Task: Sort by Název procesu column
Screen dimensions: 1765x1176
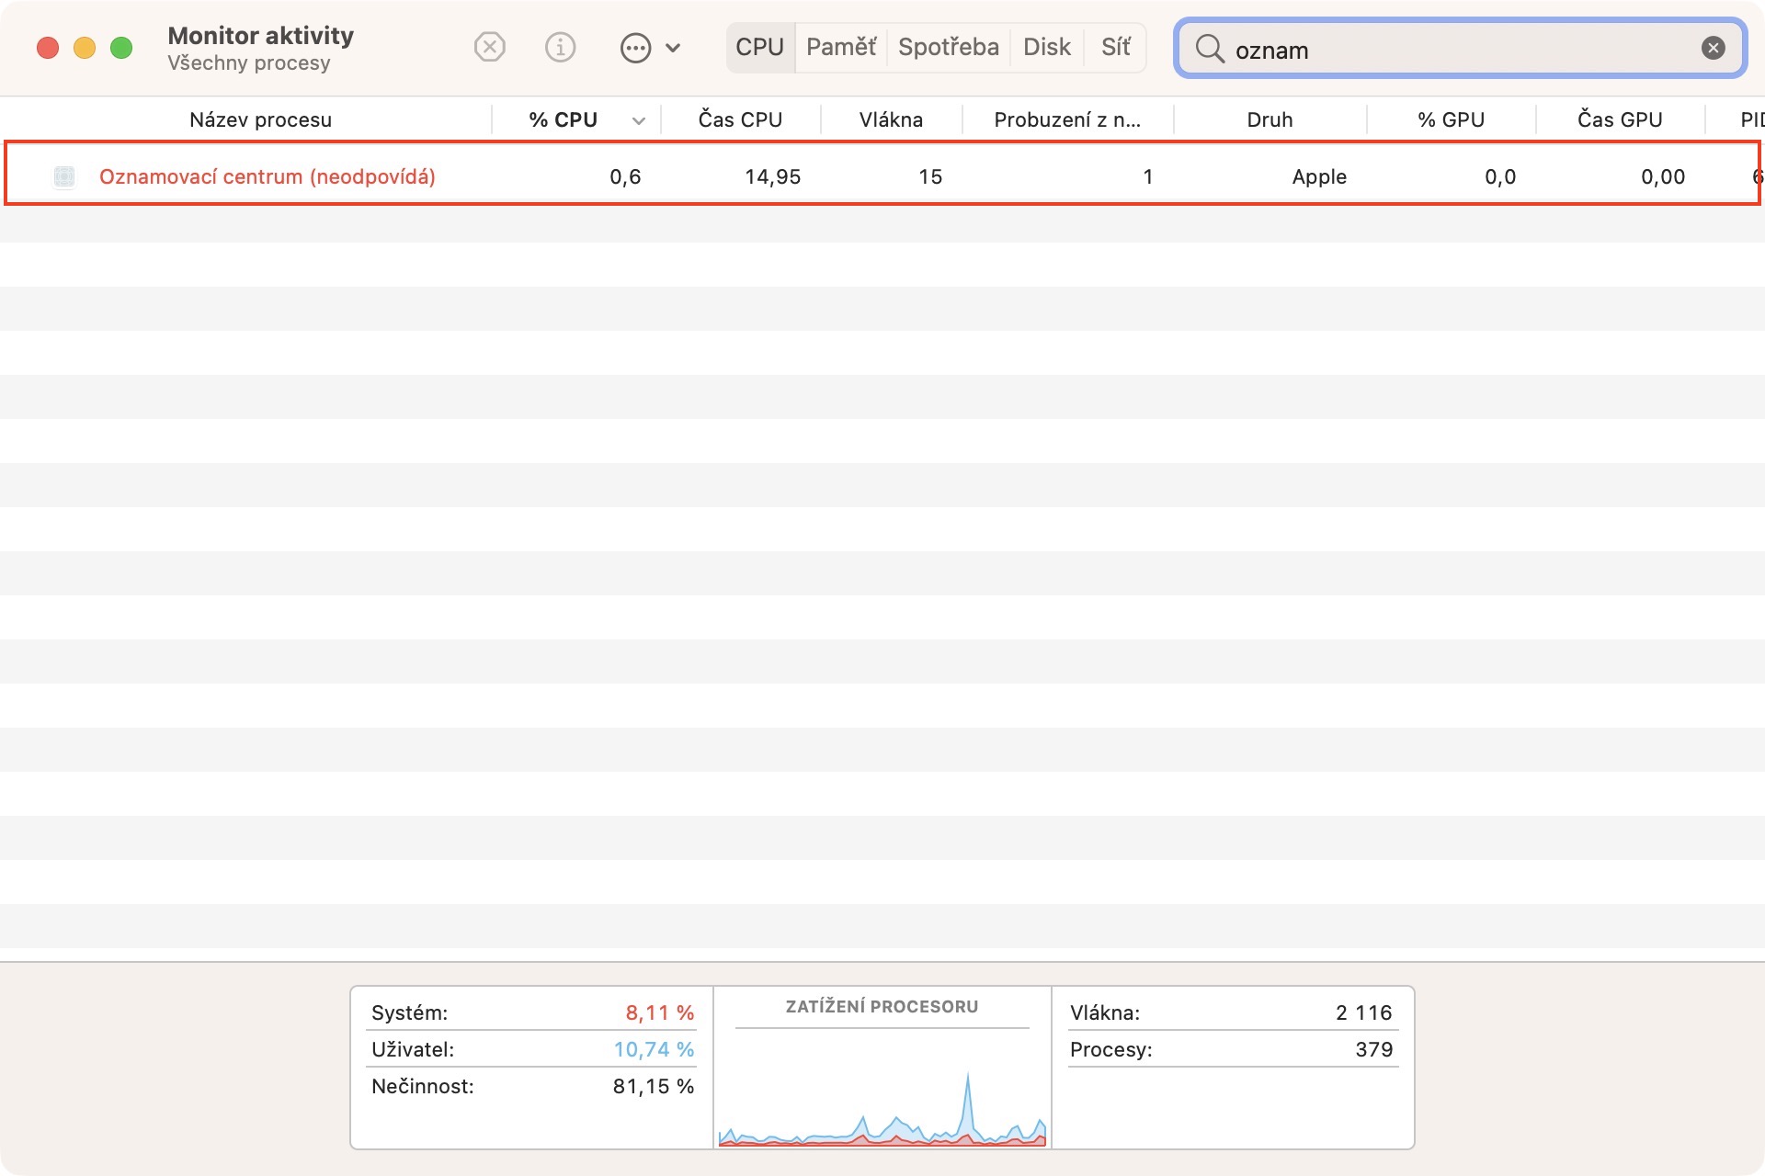Action: tap(260, 119)
